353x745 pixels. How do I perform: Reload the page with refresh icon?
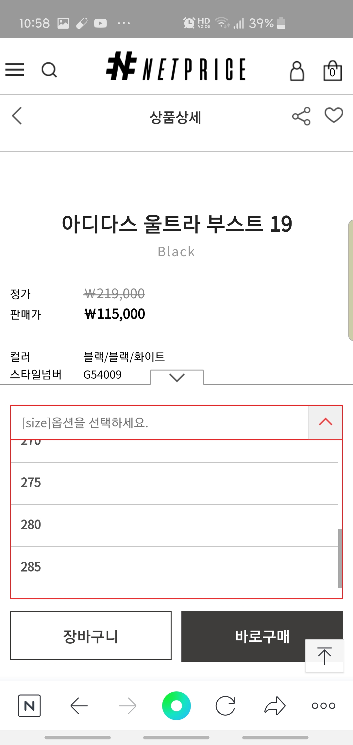[226, 706]
